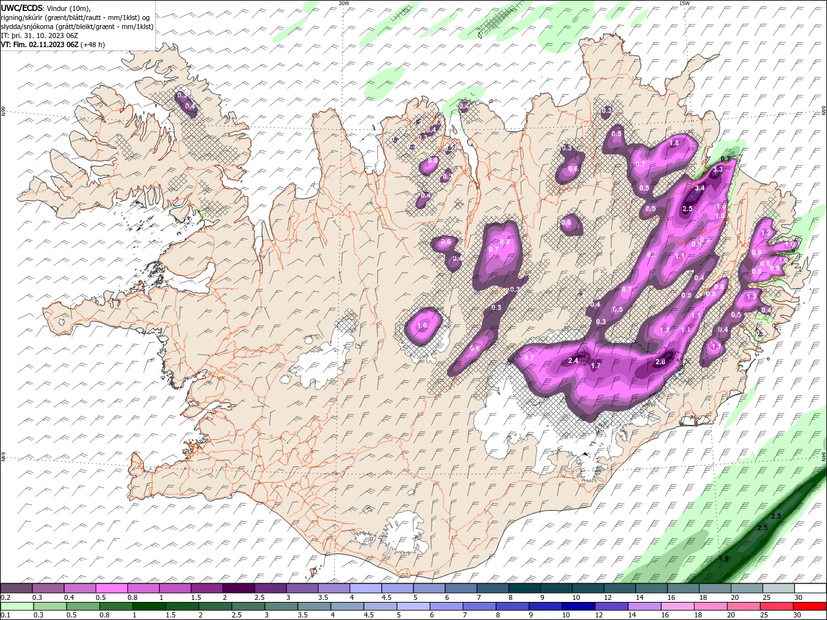
Task: Click the 'slydda/snjókoma' legend description line
Action: click(77, 26)
